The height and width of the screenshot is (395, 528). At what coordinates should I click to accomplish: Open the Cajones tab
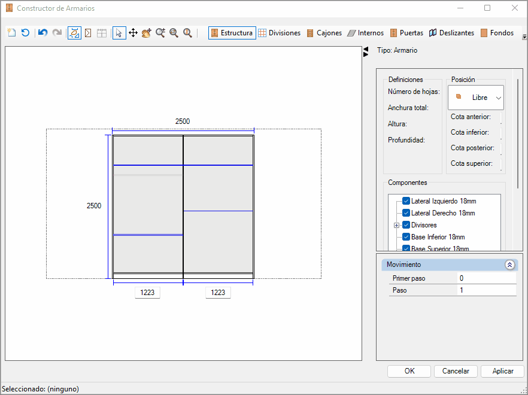tap(324, 33)
